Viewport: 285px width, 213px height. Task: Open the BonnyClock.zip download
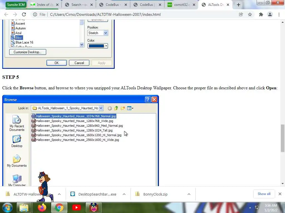[x=155, y=194]
